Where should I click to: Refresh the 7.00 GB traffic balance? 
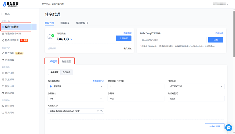pos(71,39)
